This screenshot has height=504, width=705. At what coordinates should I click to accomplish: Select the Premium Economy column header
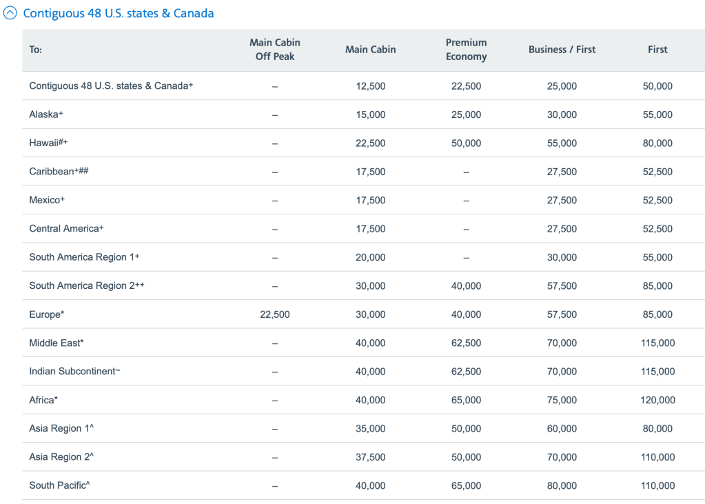click(x=466, y=50)
